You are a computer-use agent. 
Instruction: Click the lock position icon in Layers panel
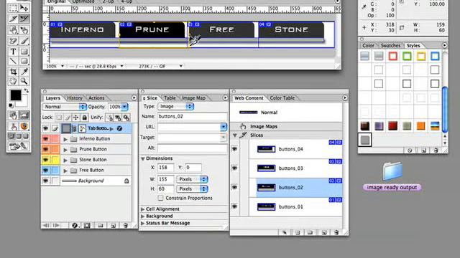click(x=76, y=118)
